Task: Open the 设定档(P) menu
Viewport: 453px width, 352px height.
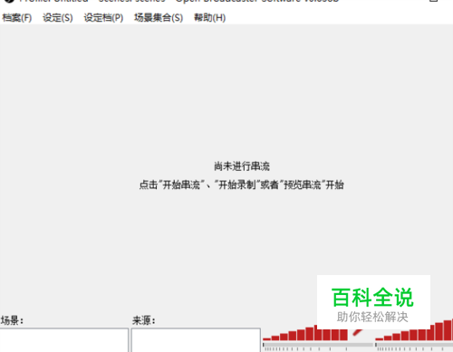Action: pyautogui.click(x=103, y=18)
